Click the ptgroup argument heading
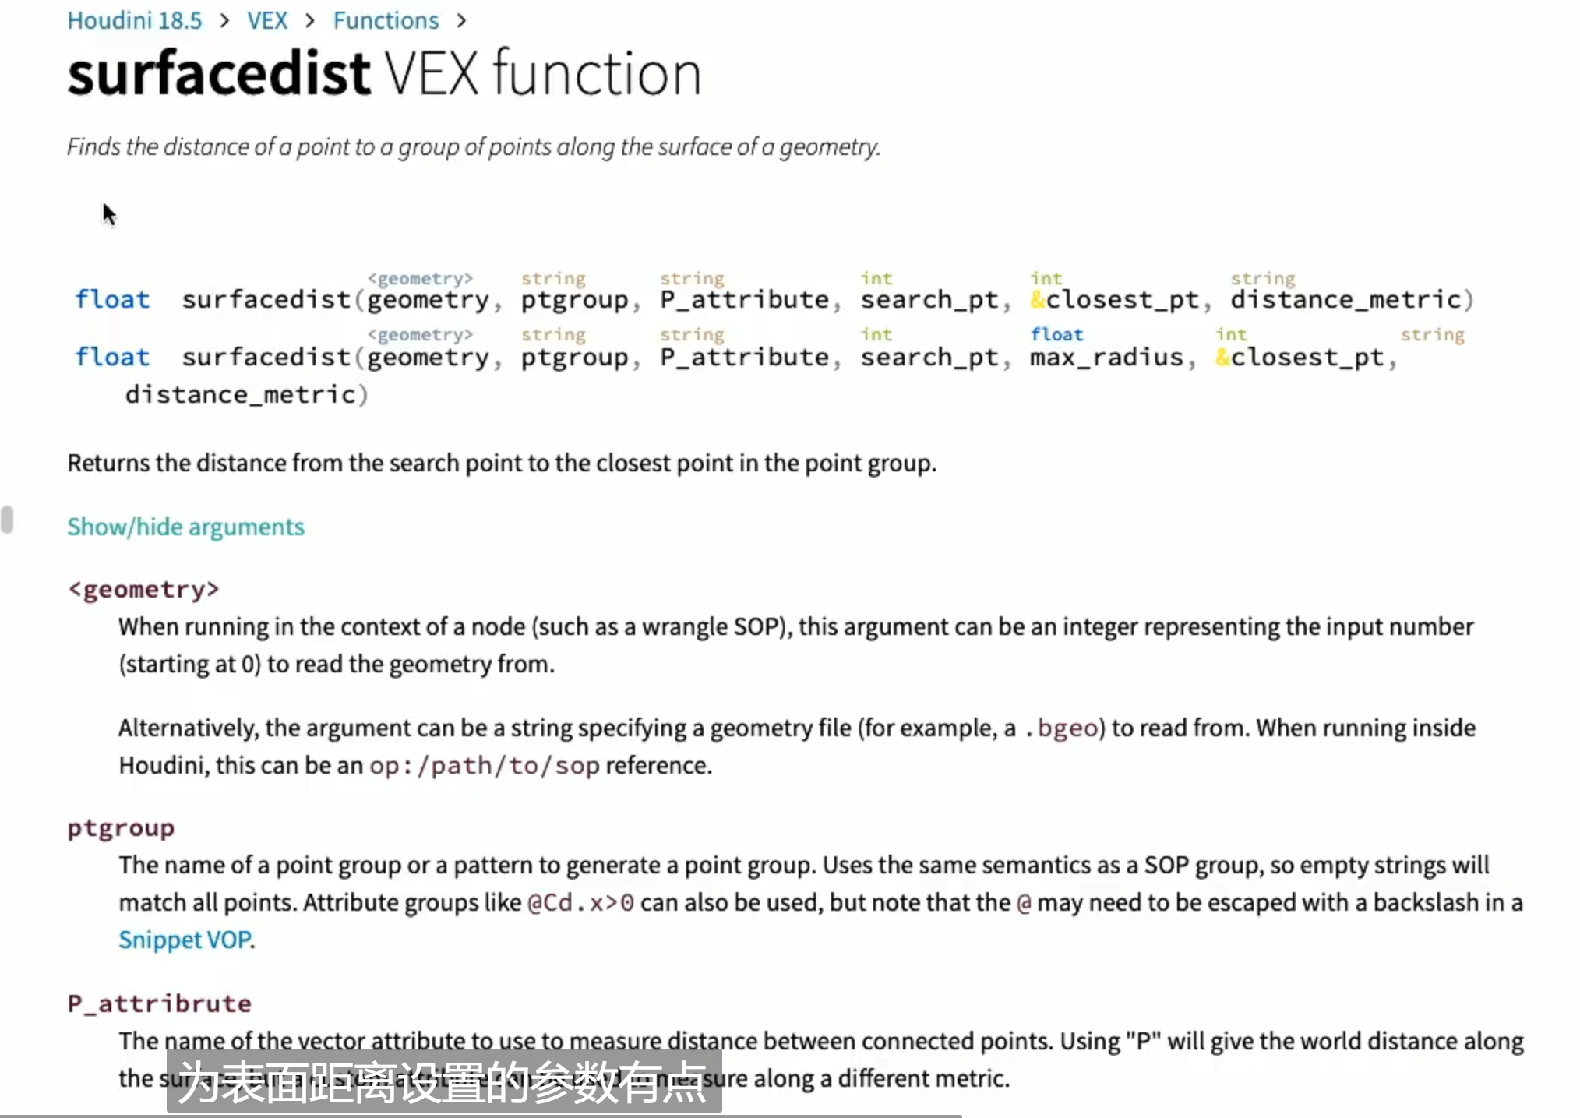This screenshot has height=1118, width=1580. [x=121, y=828]
